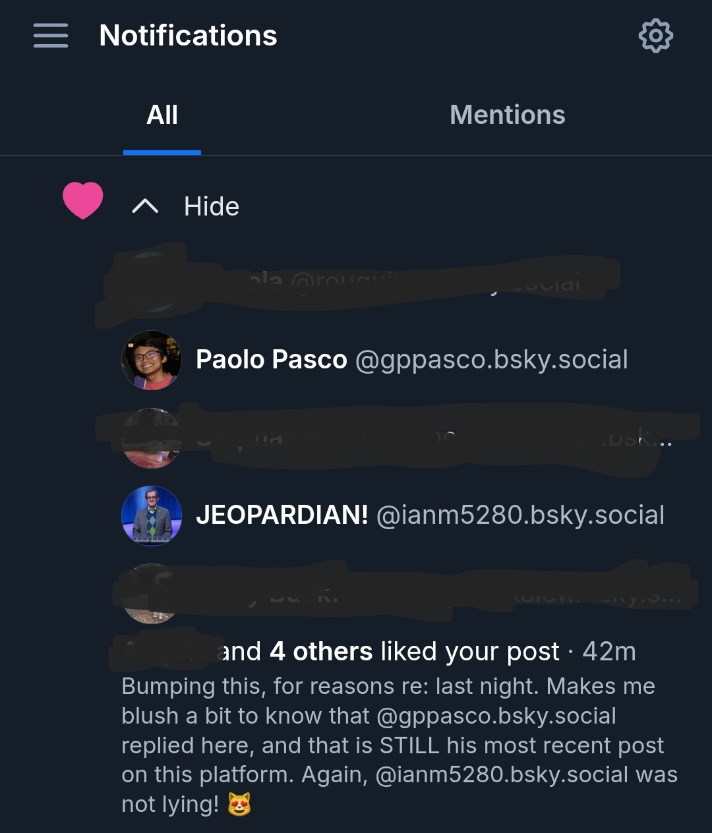The width and height of the screenshot is (712, 833).
Task: Click the "4 others" liked text
Action: [x=321, y=652]
